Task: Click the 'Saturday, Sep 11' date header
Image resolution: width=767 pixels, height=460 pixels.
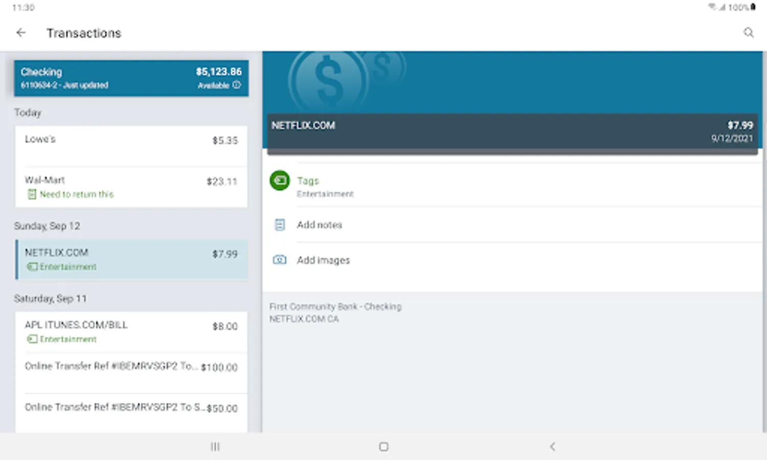Action: (x=50, y=298)
